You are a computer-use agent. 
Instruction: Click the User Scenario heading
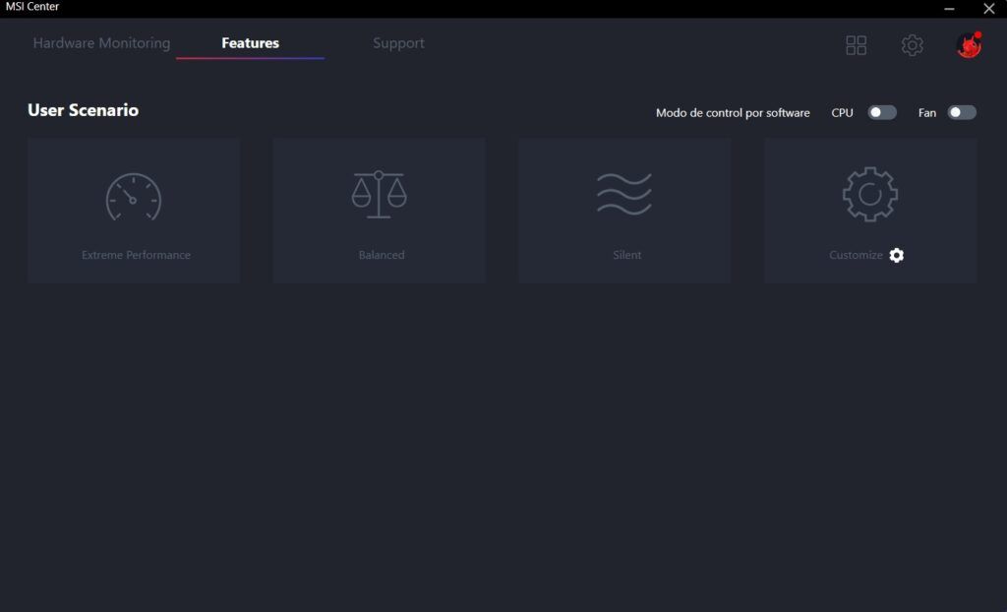click(83, 110)
